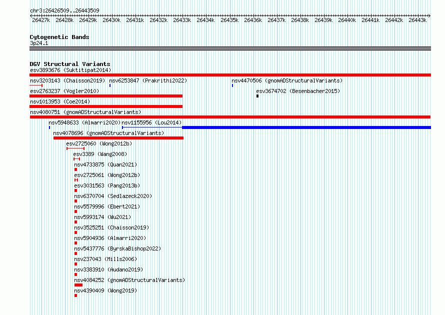Click the 26436k ruler tick label
445x315 pixels.
coord(253,20)
